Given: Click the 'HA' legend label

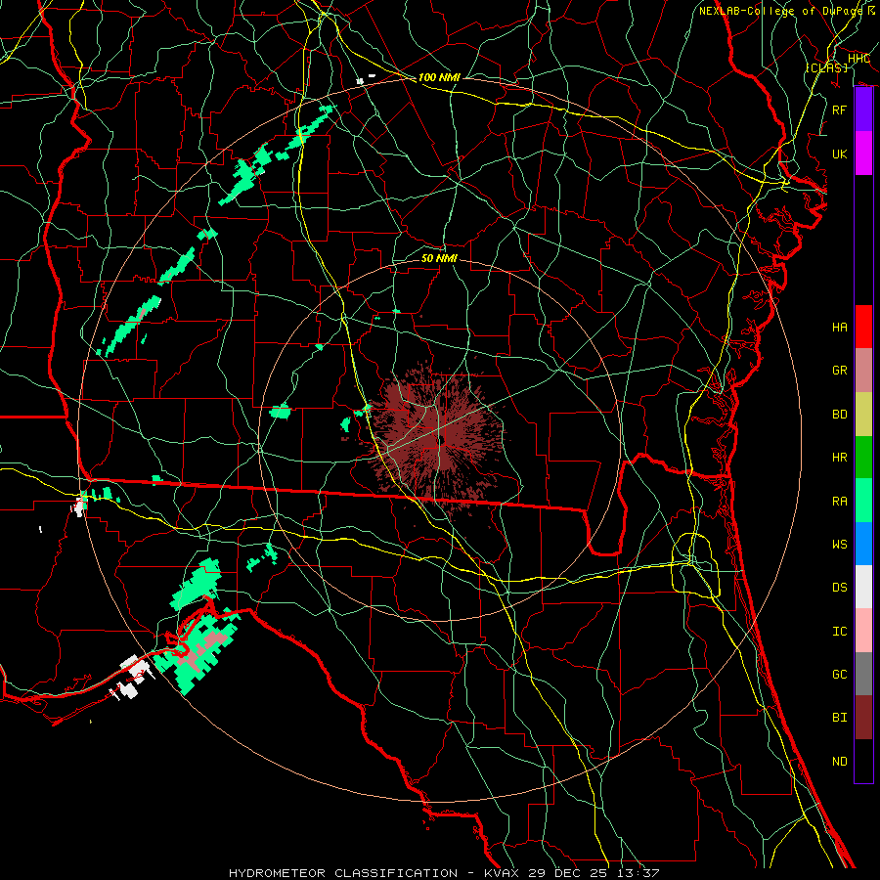Looking at the screenshot, I should click(840, 328).
